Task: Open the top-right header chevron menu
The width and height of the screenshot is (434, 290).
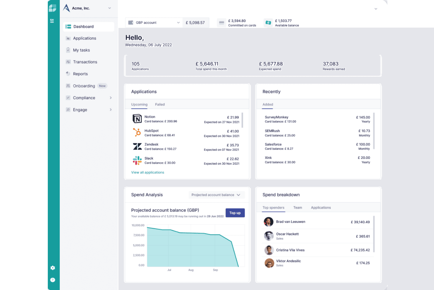Action: [376, 9]
